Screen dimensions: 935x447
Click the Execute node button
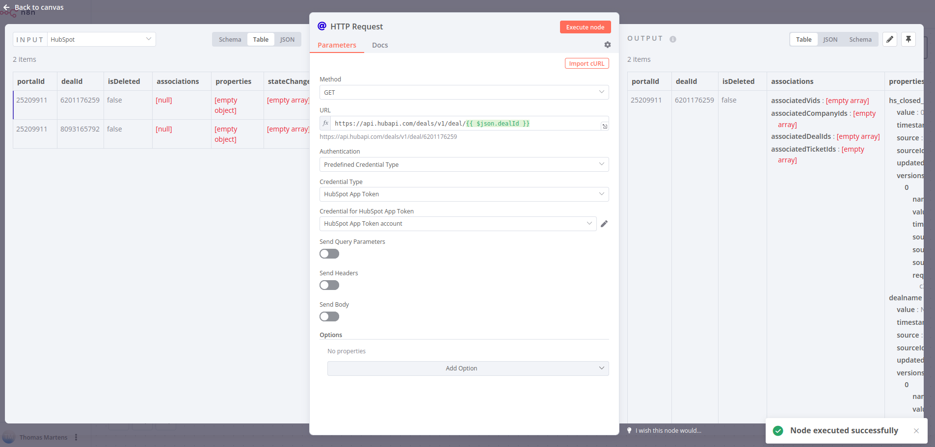(x=585, y=27)
